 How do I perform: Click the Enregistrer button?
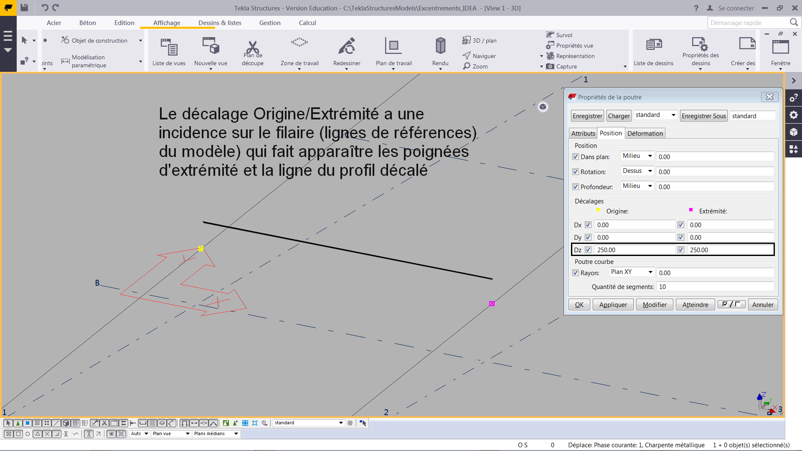pyautogui.click(x=587, y=116)
